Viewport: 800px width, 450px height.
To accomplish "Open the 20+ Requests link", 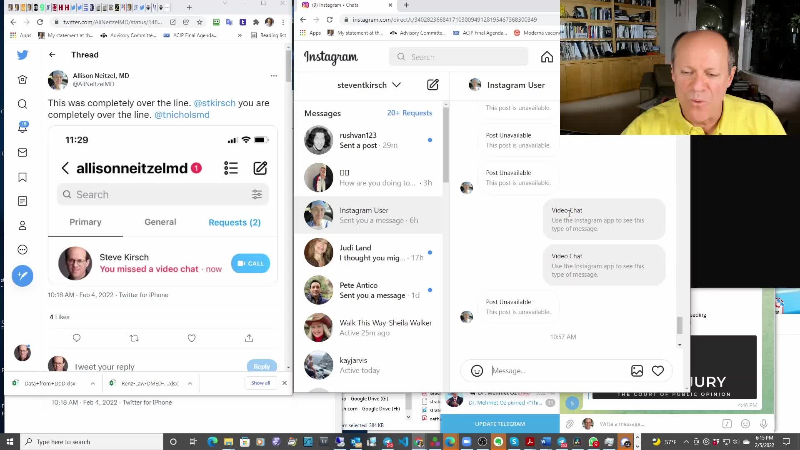I will (x=409, y=113).
